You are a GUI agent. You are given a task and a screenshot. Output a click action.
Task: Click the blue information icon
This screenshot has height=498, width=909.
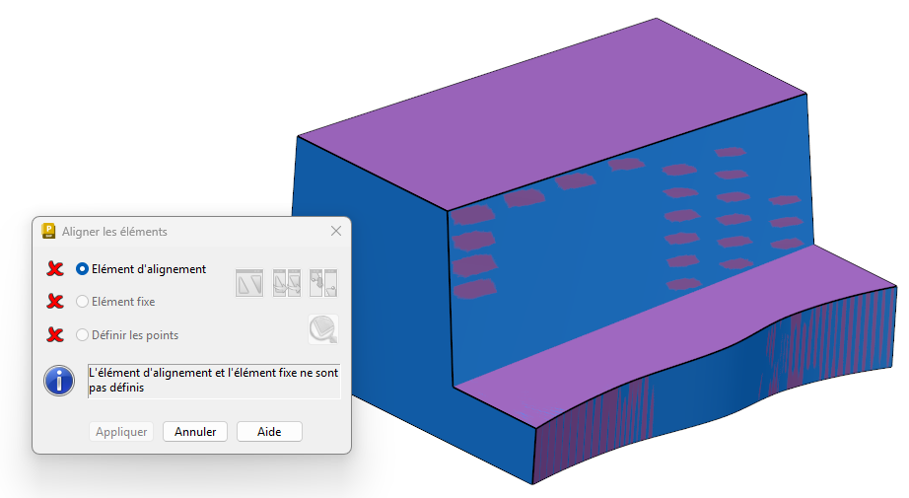(59, 381)
